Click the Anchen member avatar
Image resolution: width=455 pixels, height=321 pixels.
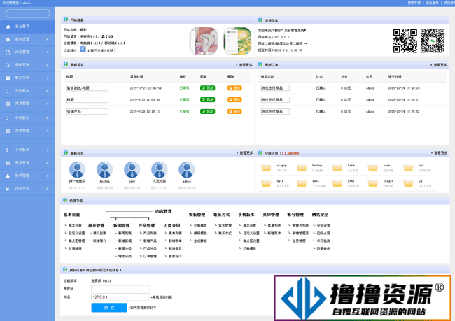pos(104,170)
